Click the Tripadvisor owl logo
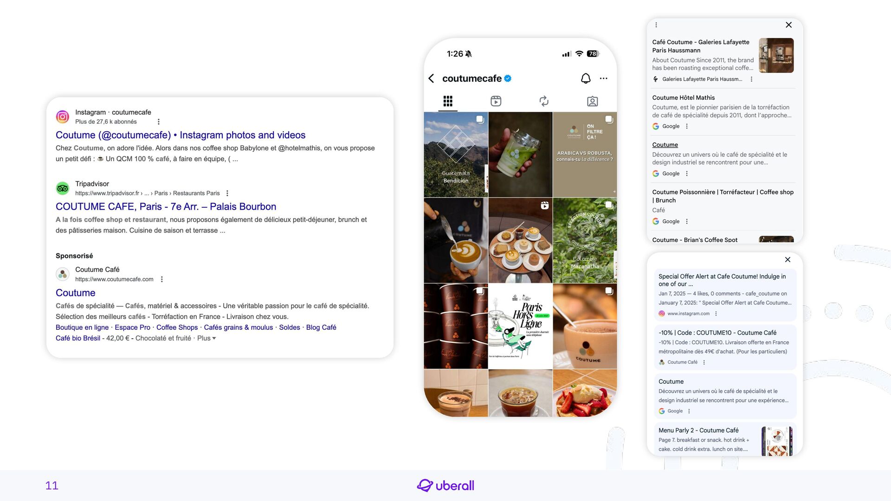The image size is (891, 501). (x=63, y=188)
